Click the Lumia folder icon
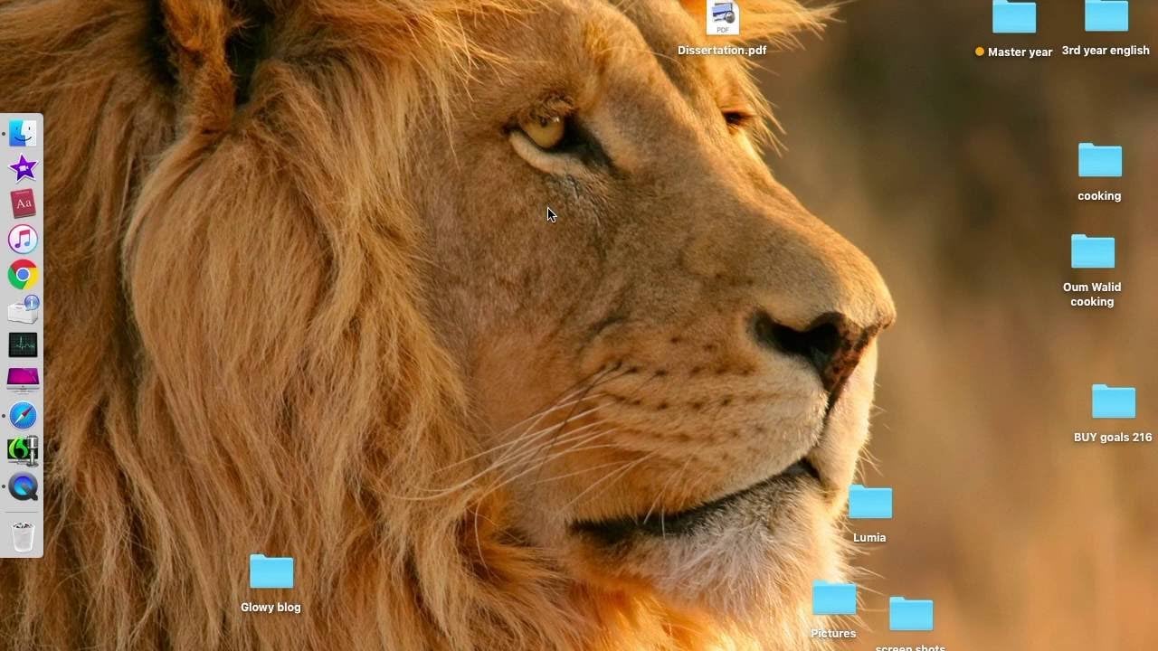The image size is (1158, 651). 869,503
